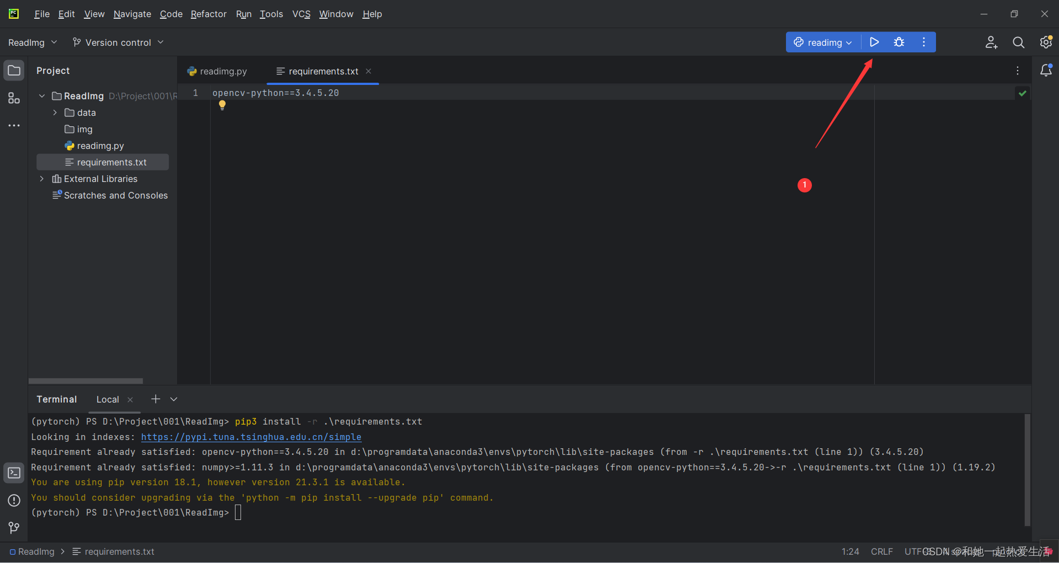Viewport: 1059px width, 563px height.
Task: Open Code With Me user icon
Action: click(x=991, y=42)
